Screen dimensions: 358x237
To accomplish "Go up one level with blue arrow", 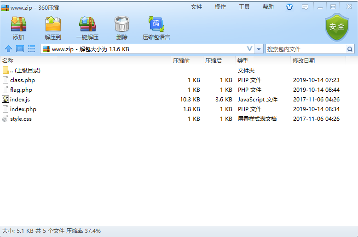I will pos(8,49).
